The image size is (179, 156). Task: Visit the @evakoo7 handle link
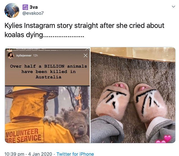33,13
